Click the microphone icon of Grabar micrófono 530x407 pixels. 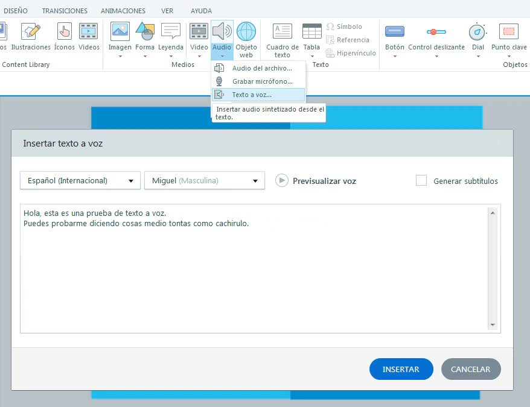tap(219, 81)
